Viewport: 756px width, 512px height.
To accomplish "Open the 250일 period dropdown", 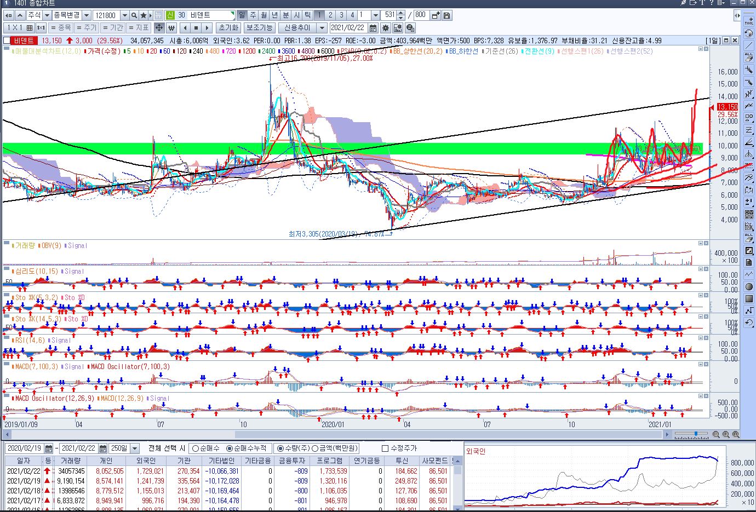I will point(135,448).
